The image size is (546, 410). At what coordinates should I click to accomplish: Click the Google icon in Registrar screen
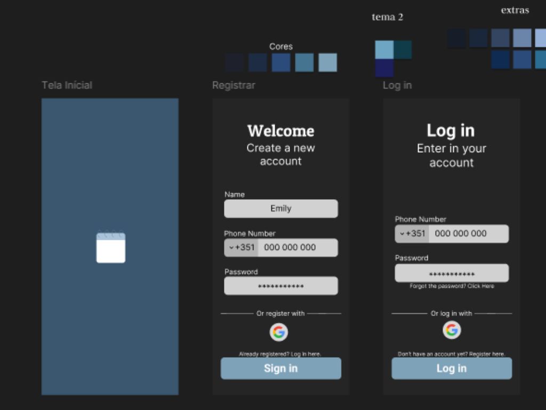(278, 332)
